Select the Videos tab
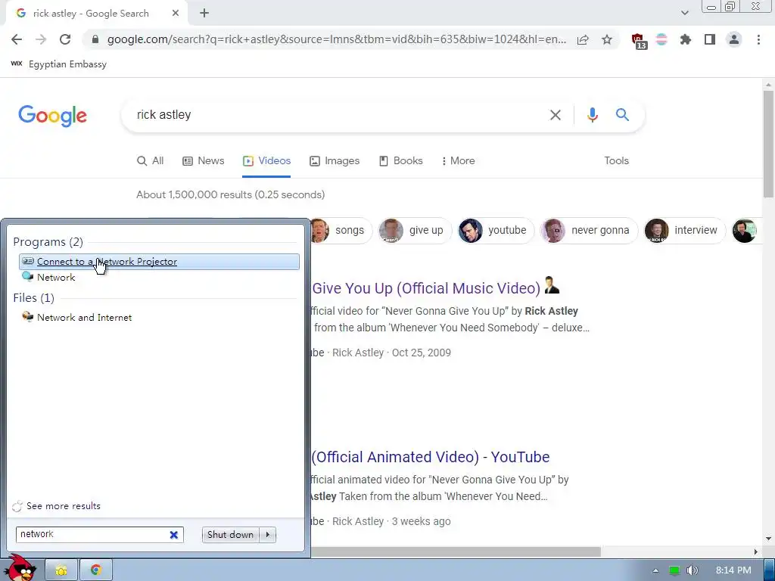The image size is (775, 581). tap(266, 161)
